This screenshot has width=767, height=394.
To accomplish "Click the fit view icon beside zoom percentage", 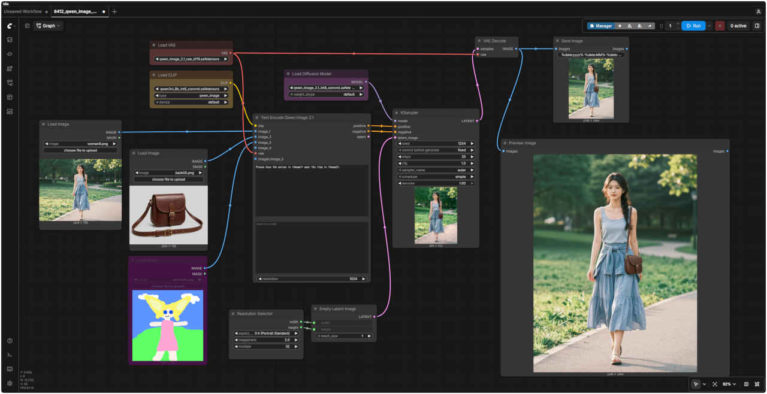I will click(715, 384).
